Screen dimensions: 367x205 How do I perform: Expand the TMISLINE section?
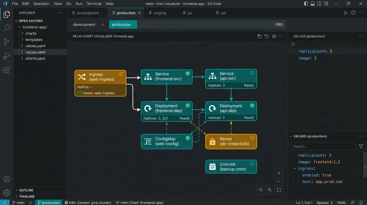tap(16, 196)
